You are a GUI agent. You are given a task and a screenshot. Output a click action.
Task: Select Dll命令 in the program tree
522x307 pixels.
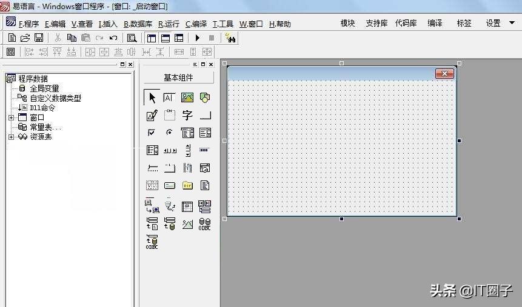42,108
